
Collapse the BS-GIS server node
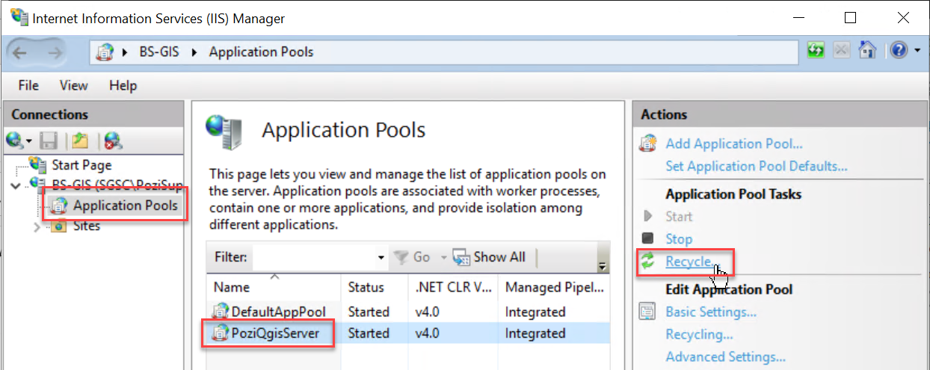pos(17,185)
